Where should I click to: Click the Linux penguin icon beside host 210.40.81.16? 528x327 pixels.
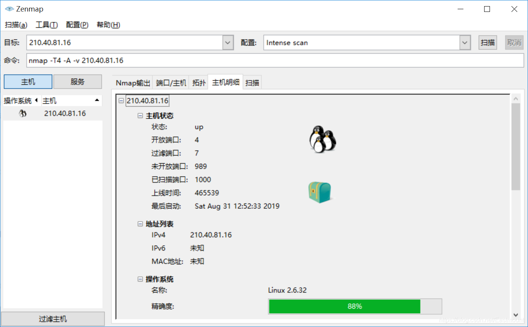[x=23, y=114]
